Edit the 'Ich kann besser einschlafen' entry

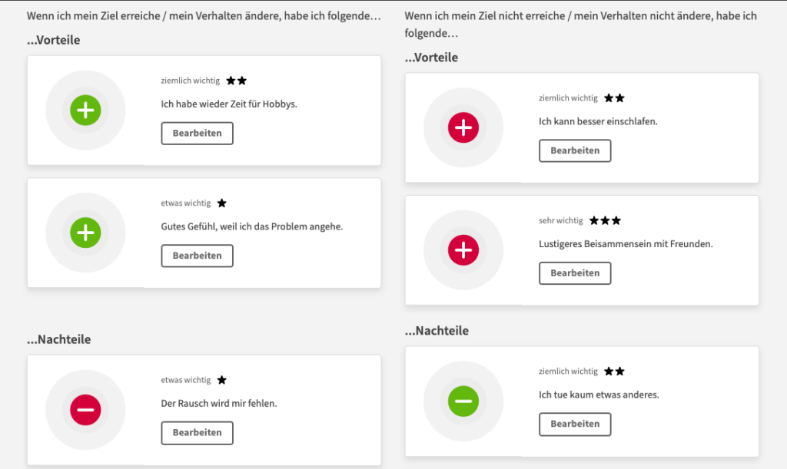point(575,151)
